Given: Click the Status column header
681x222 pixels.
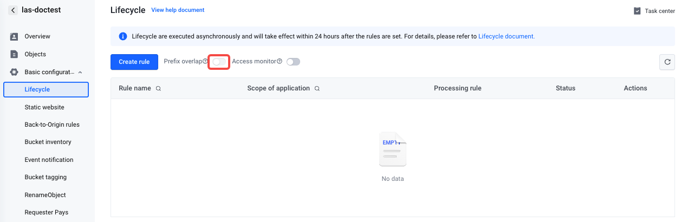Looking at the screenshot, I should [x=566, y=88].
